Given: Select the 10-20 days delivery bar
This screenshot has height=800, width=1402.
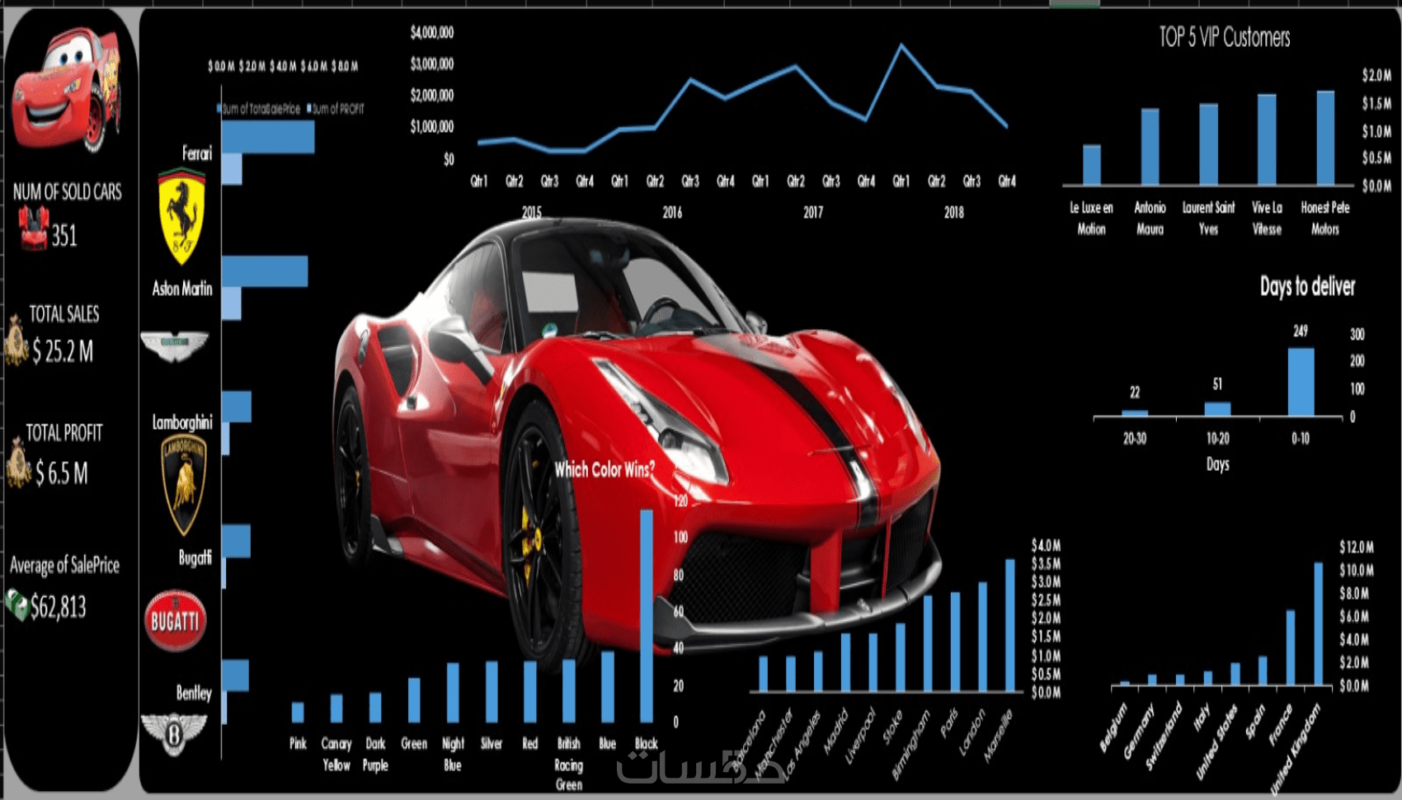Looking at the screenshot, I should click(1217, 409).
